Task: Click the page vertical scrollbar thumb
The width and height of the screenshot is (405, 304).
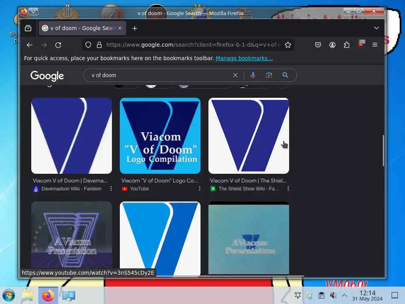Action: [x=383, y=150]
